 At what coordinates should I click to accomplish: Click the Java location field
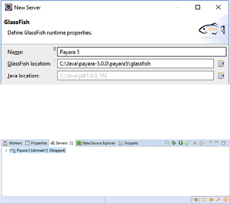(x=136, y=76)
